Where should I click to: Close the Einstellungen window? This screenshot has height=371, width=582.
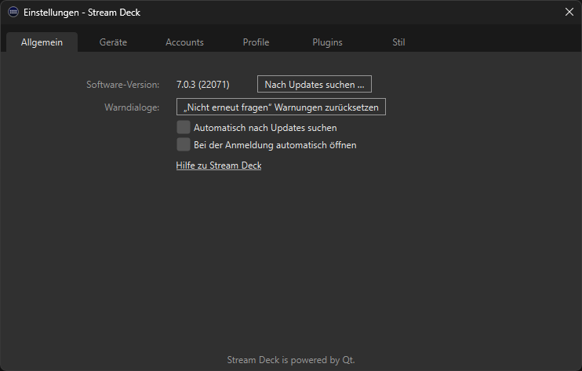point(569,12)
